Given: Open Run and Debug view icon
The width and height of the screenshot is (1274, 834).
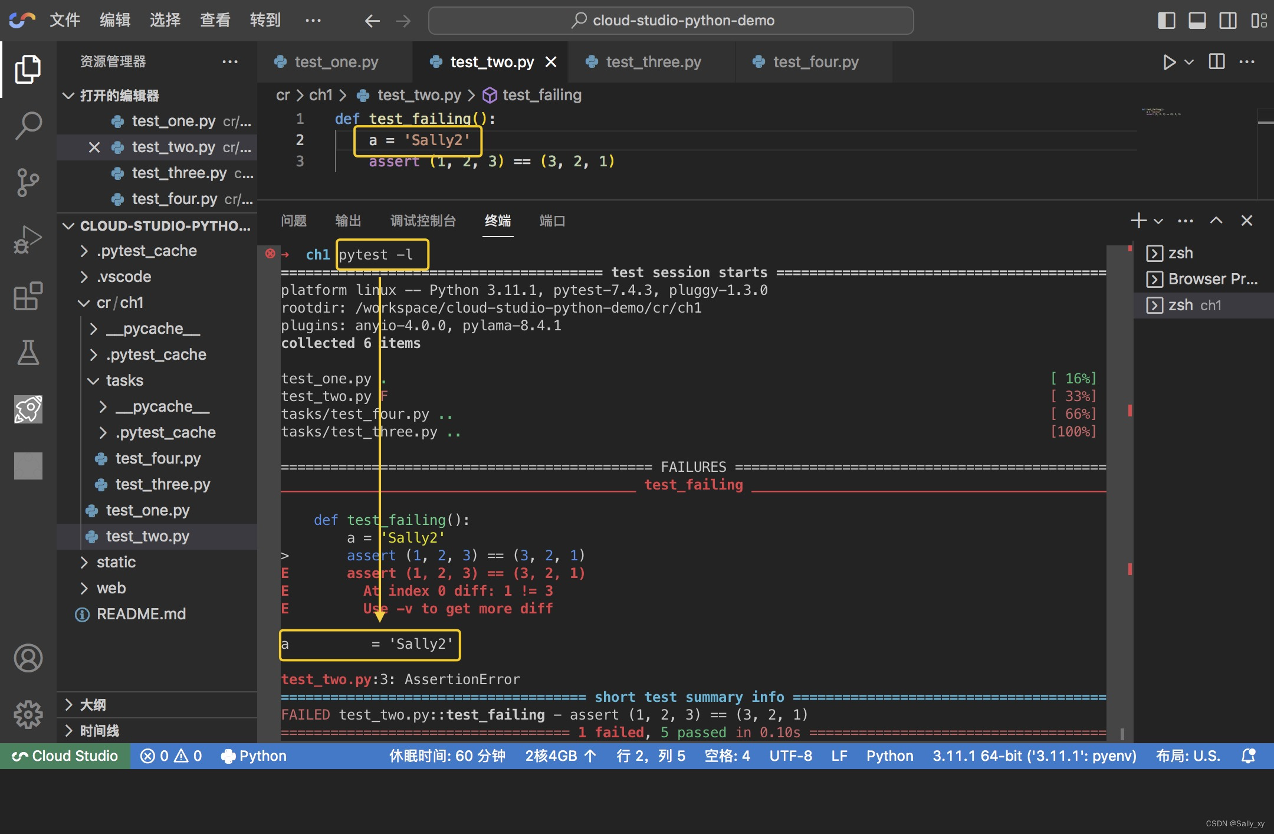Looking at the screenshot, I should pyautogui.click(x=28, y=239).
